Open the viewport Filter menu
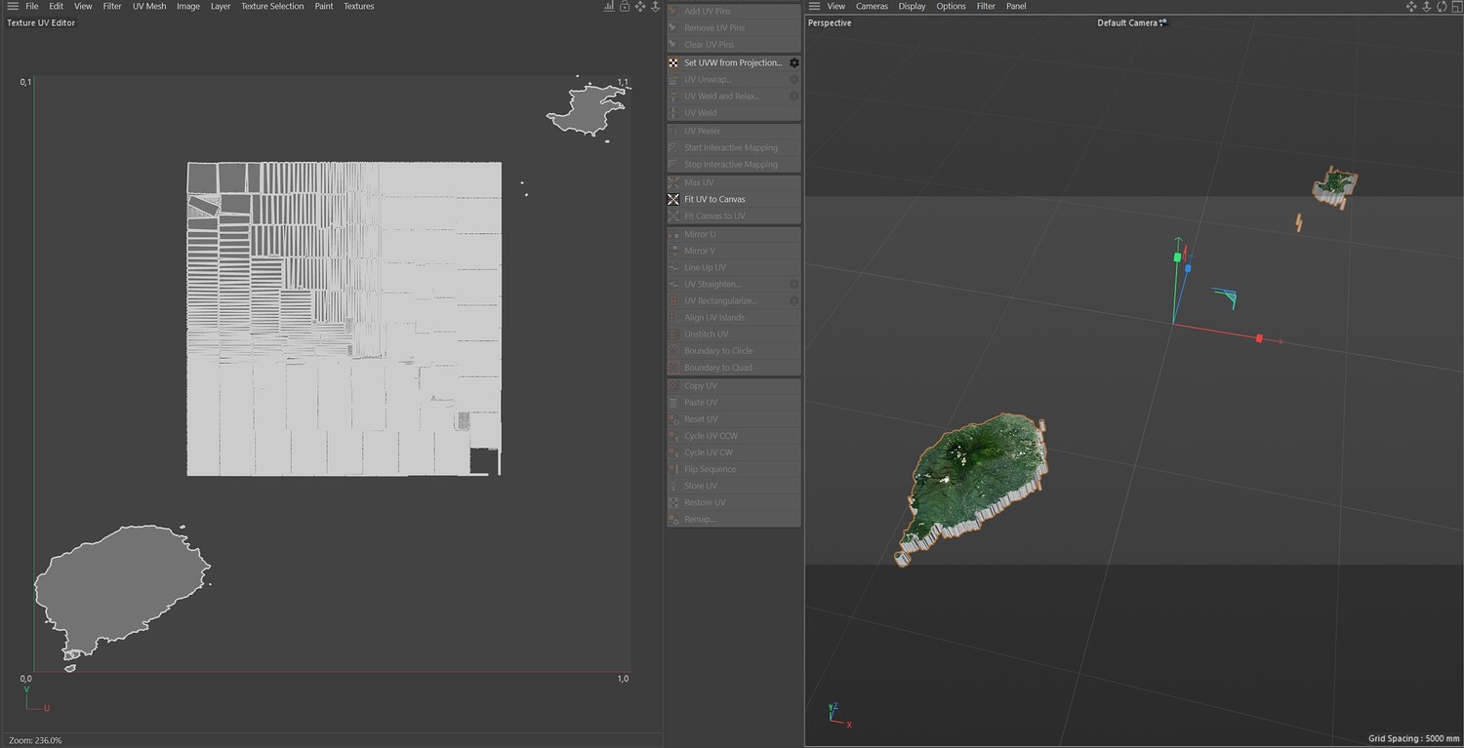Viewport: 1464px width, 748px height. [987, 6]
